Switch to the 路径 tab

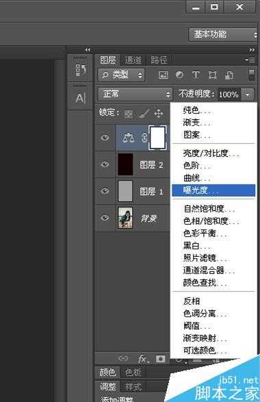pos(159,60)
